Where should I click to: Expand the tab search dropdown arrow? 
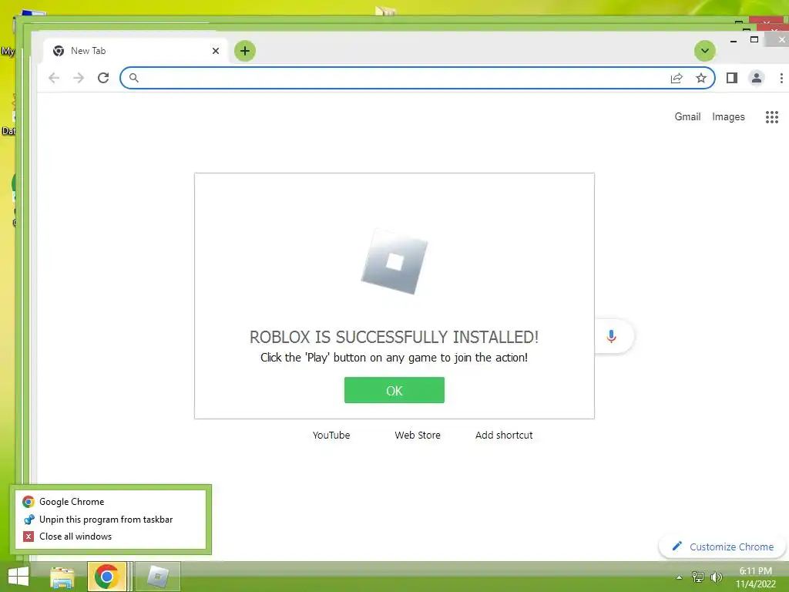coord(705,51)
